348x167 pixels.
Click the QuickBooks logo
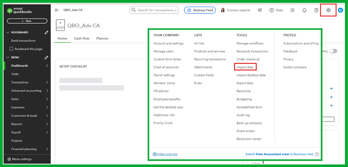tap(20, 11)
